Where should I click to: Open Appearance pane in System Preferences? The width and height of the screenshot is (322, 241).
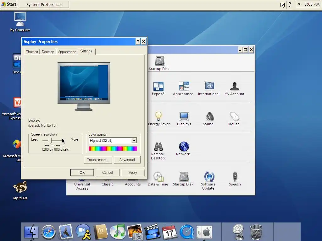coord(183,88)
